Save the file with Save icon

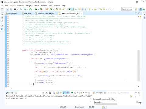[8, 9]
